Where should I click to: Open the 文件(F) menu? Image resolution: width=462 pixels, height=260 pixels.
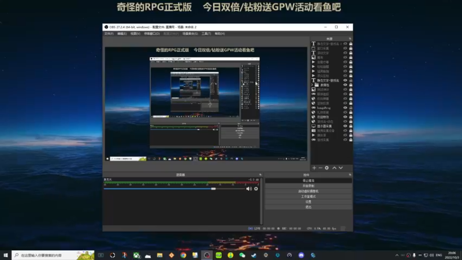tap(109, 34)
